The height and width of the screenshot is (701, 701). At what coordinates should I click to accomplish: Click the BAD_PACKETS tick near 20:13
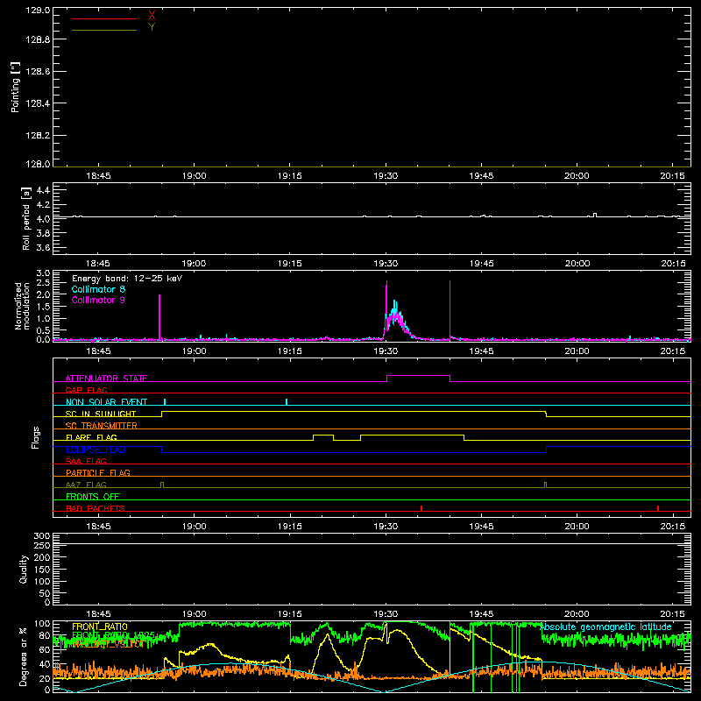[658, 508]
